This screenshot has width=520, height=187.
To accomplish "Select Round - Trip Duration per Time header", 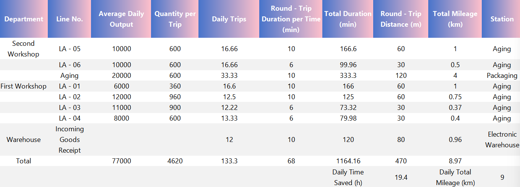I will click(291, 19).
